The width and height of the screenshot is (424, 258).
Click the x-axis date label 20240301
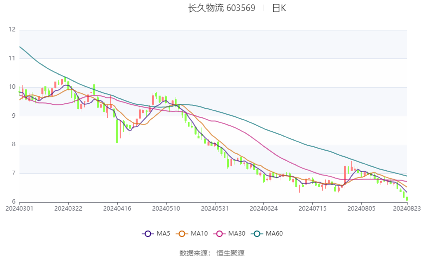pyautogui.click(x=19, y=209)
